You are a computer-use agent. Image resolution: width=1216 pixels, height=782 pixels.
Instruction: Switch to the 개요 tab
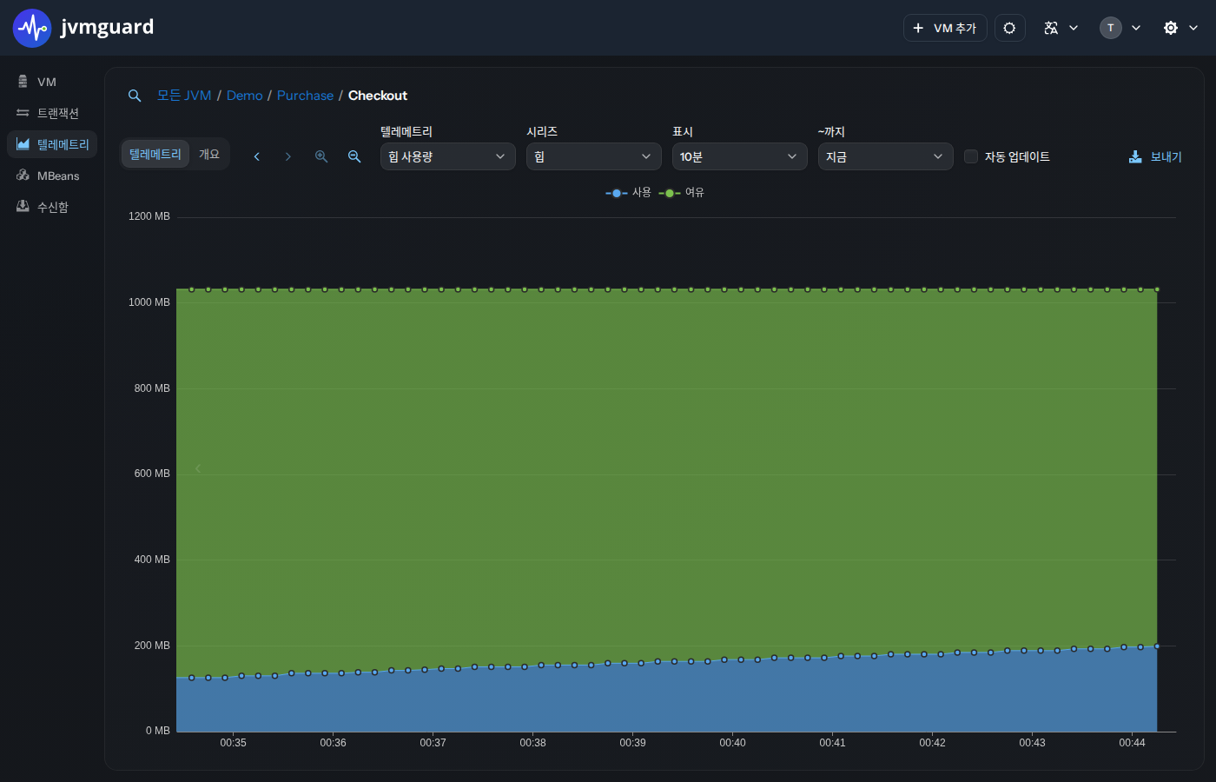pos(209,154)
